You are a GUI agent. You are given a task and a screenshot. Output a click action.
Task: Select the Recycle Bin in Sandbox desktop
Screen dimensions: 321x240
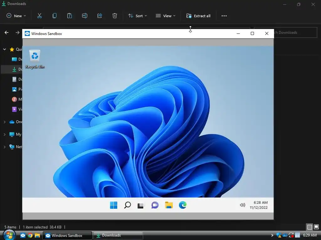pyautogui.click(x=35, y=59)
